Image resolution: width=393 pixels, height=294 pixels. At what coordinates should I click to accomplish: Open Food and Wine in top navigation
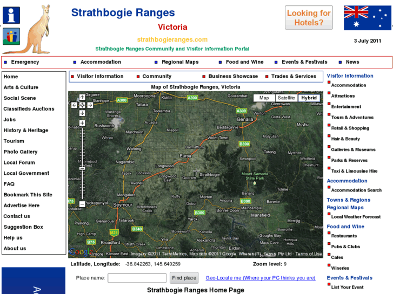245,62
